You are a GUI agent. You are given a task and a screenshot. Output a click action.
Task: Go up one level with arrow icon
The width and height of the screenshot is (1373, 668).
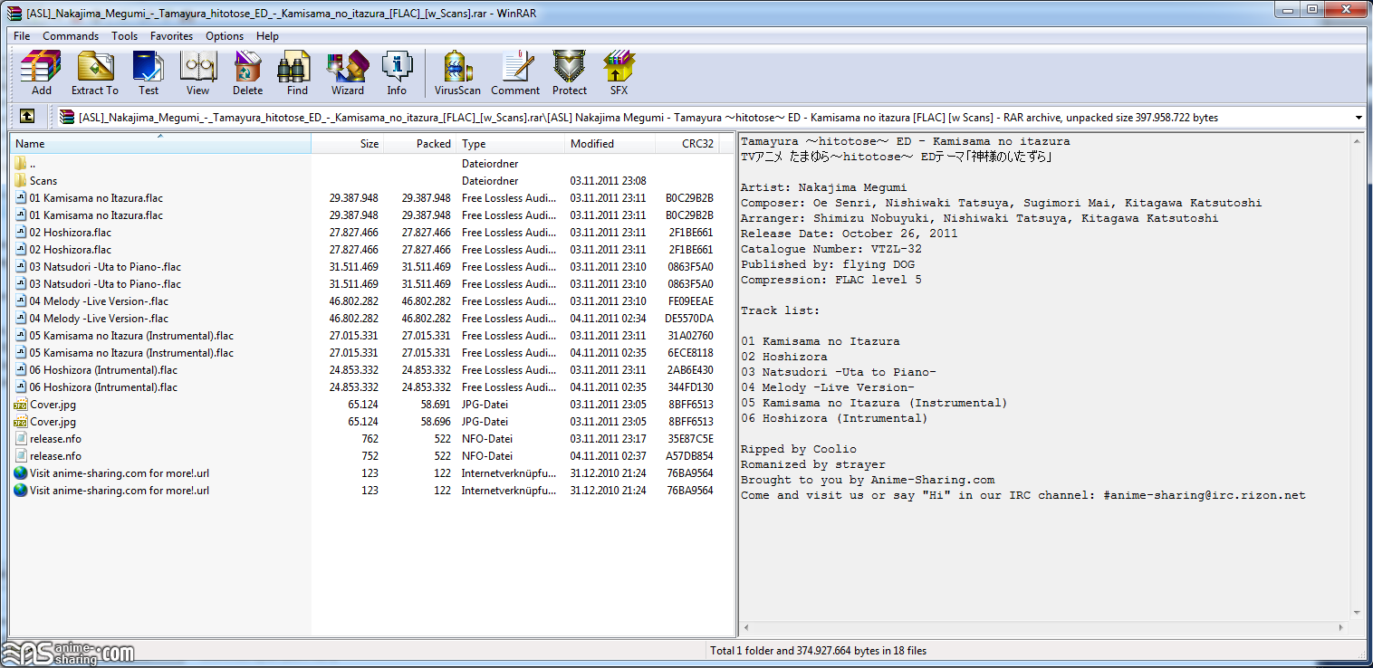(27, 117)
